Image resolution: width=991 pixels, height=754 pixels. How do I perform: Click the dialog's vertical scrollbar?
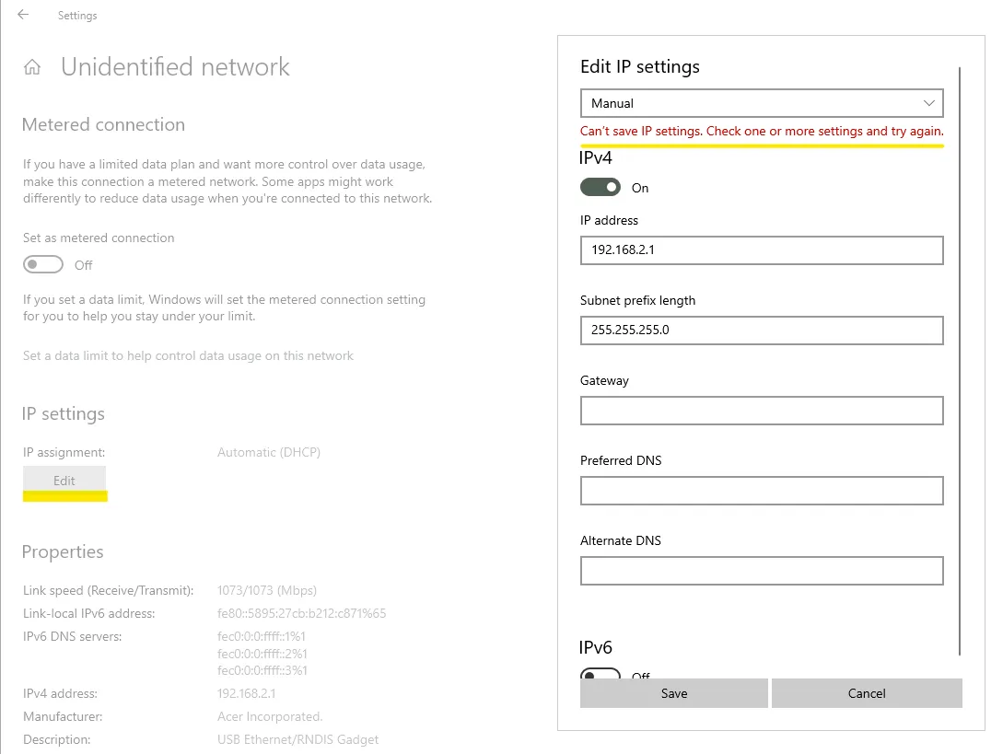pyautogui.click(x=960, y=359)
